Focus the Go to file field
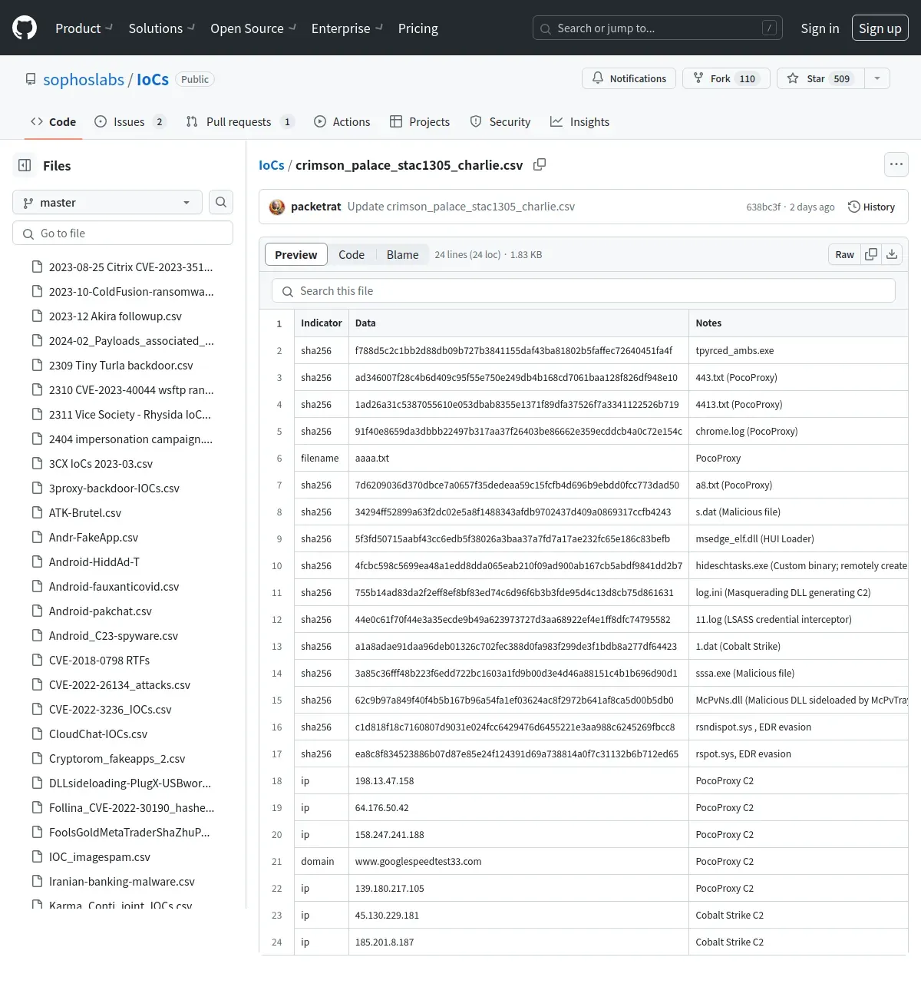The image size is (921, 987). point(123,233)
